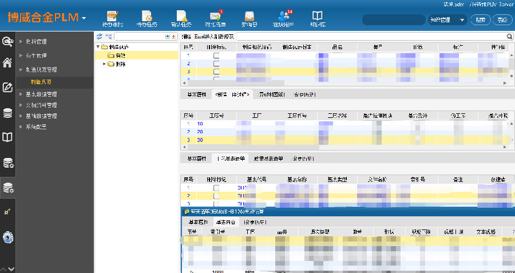This screenshot has height=273, width=515.
Task: Click the blue refresh icon above folder tree
Action: [x=99, y=36]
